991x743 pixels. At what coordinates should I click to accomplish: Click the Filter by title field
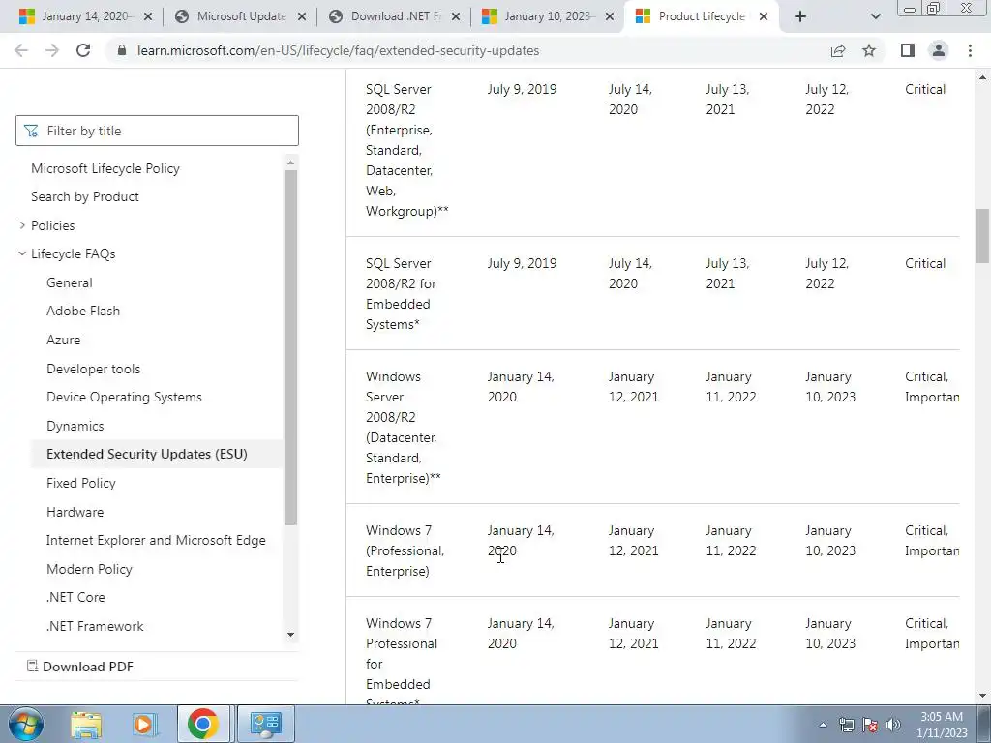[x=157, y=131]
